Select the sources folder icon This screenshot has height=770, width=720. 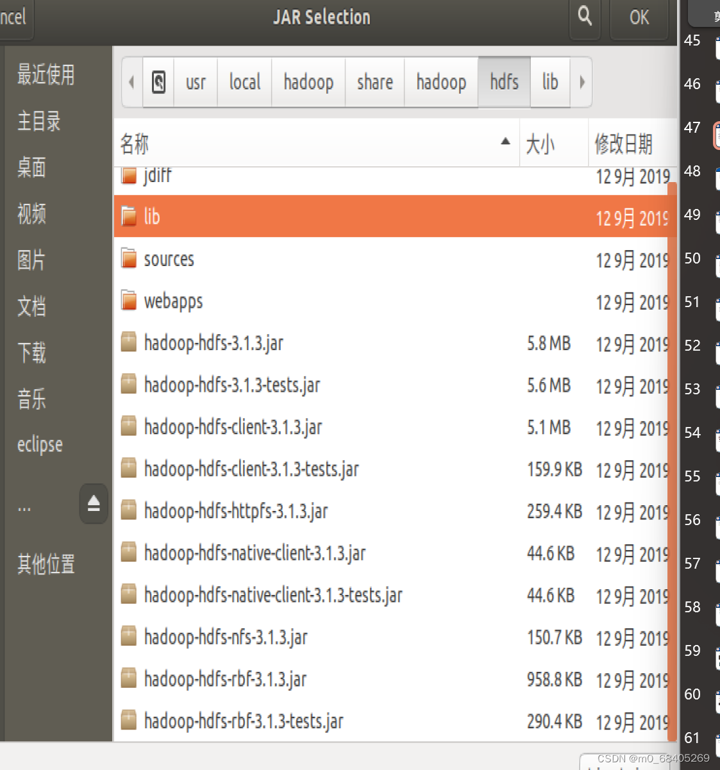pos(129,258)
